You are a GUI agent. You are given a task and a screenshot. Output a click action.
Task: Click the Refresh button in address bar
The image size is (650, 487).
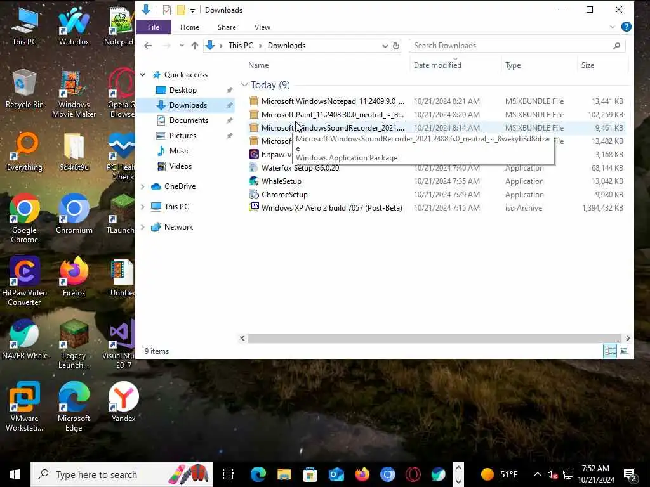click(396, 46)
